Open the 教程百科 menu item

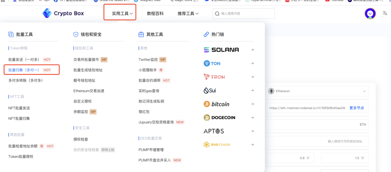pyautogui.click(x=155, y=13)
